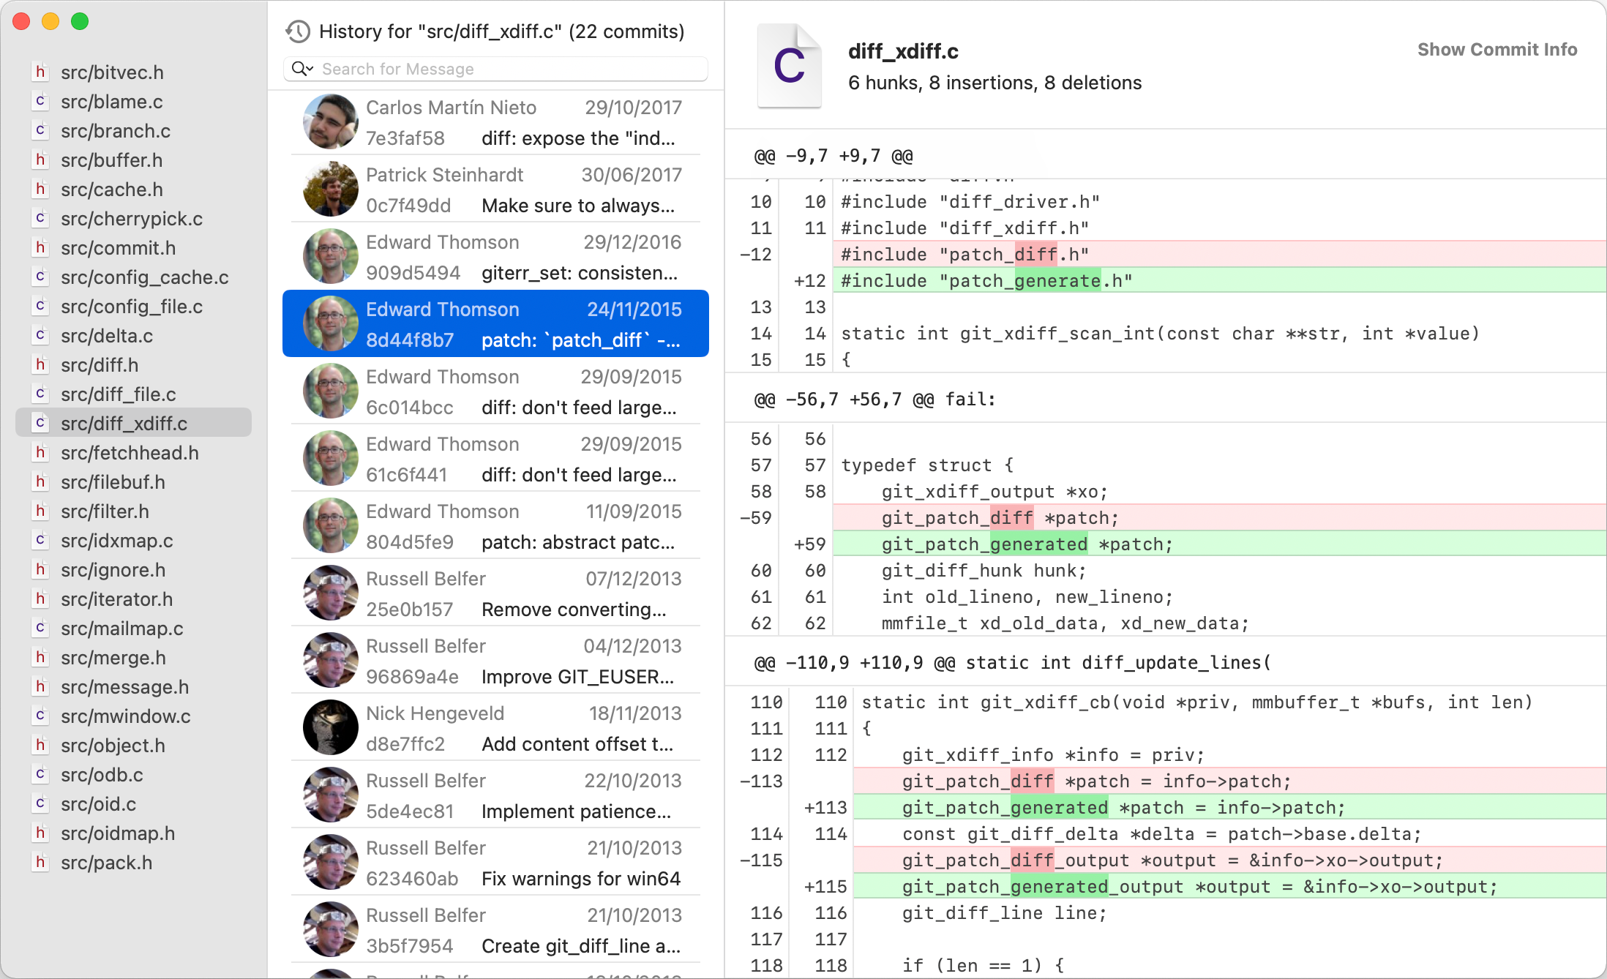Click added line +59 git_patch_generated *patch

[1027, 544]
